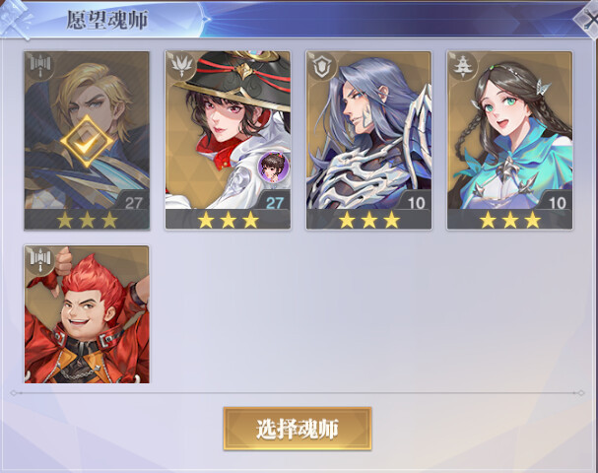Select the black-hat girl soul master card
Viewport: 598px width, 473px height.
click(228, 141)
